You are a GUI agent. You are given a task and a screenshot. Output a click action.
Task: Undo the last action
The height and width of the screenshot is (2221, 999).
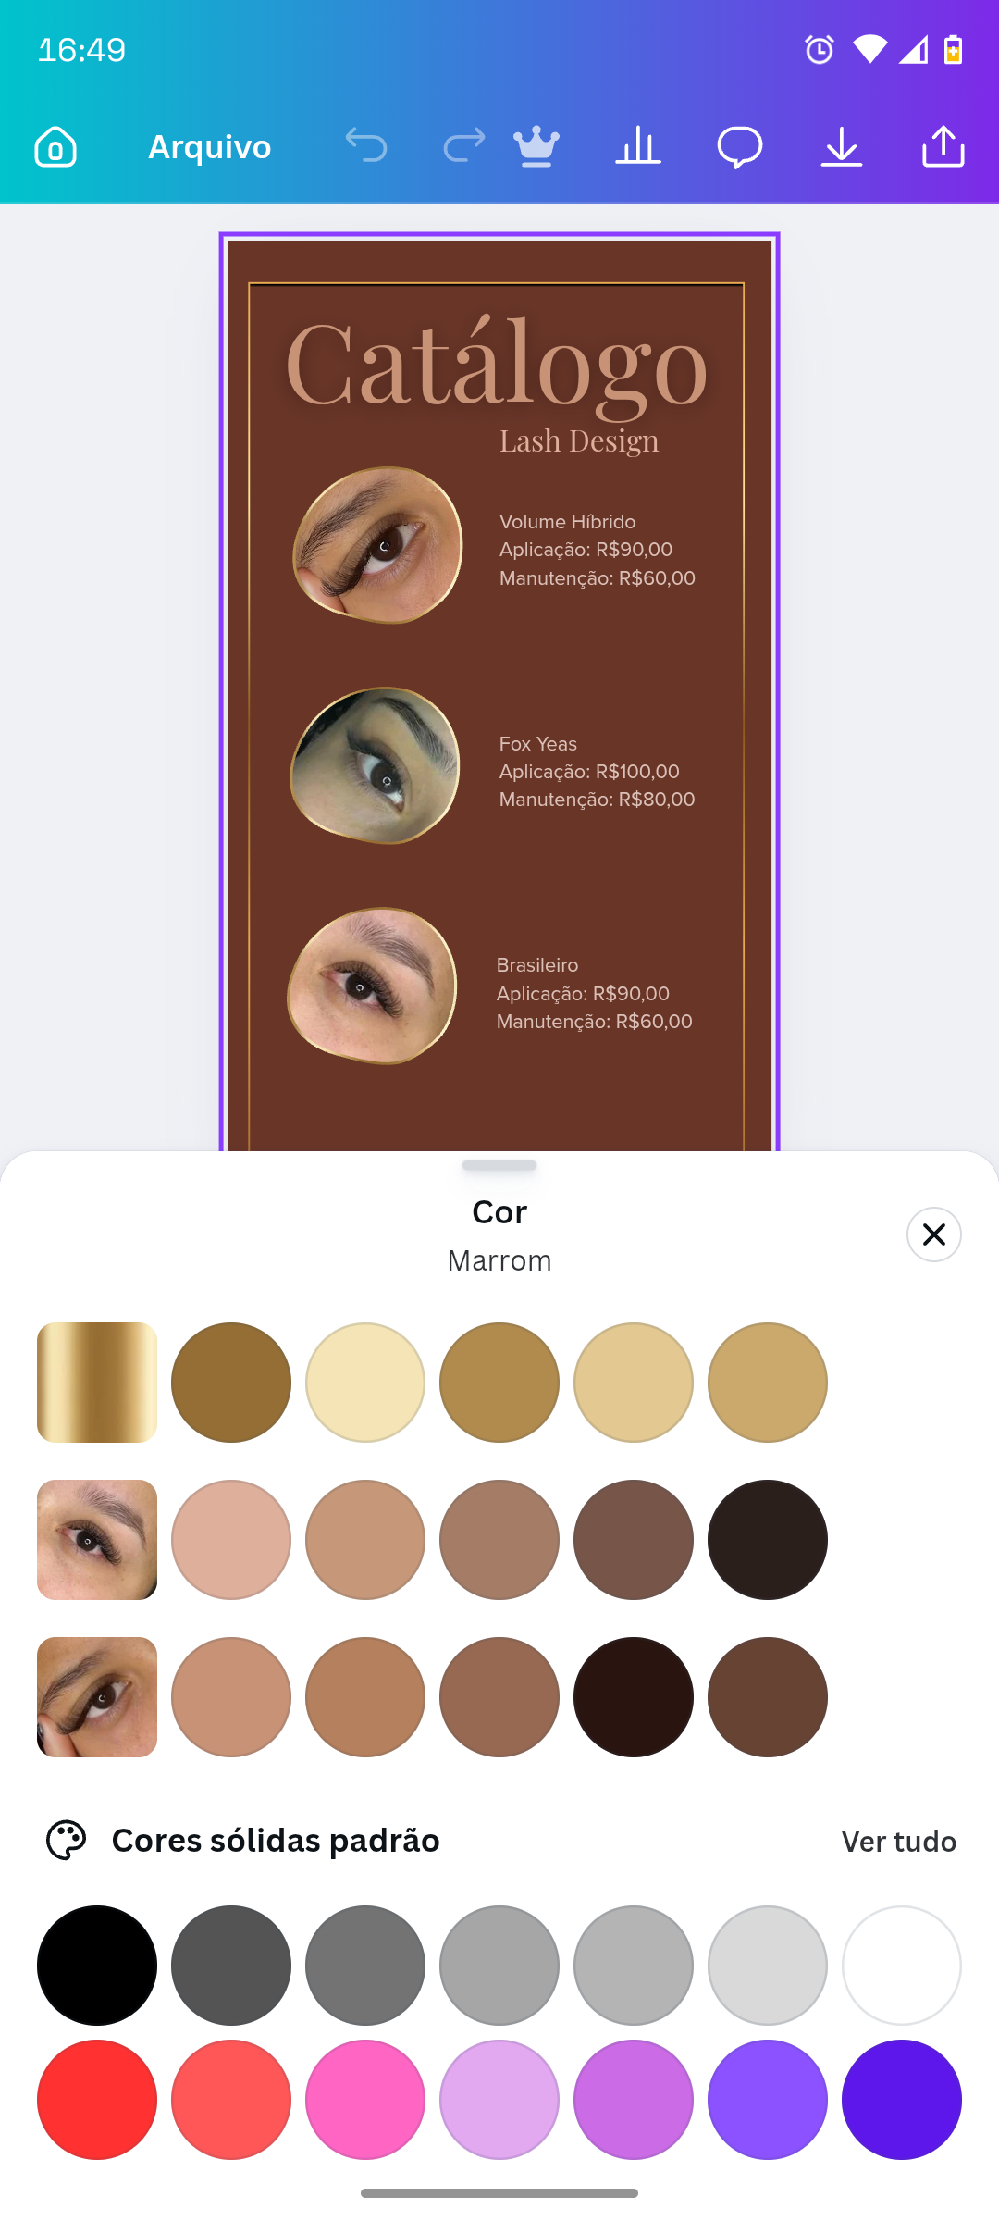pos(366,146)
